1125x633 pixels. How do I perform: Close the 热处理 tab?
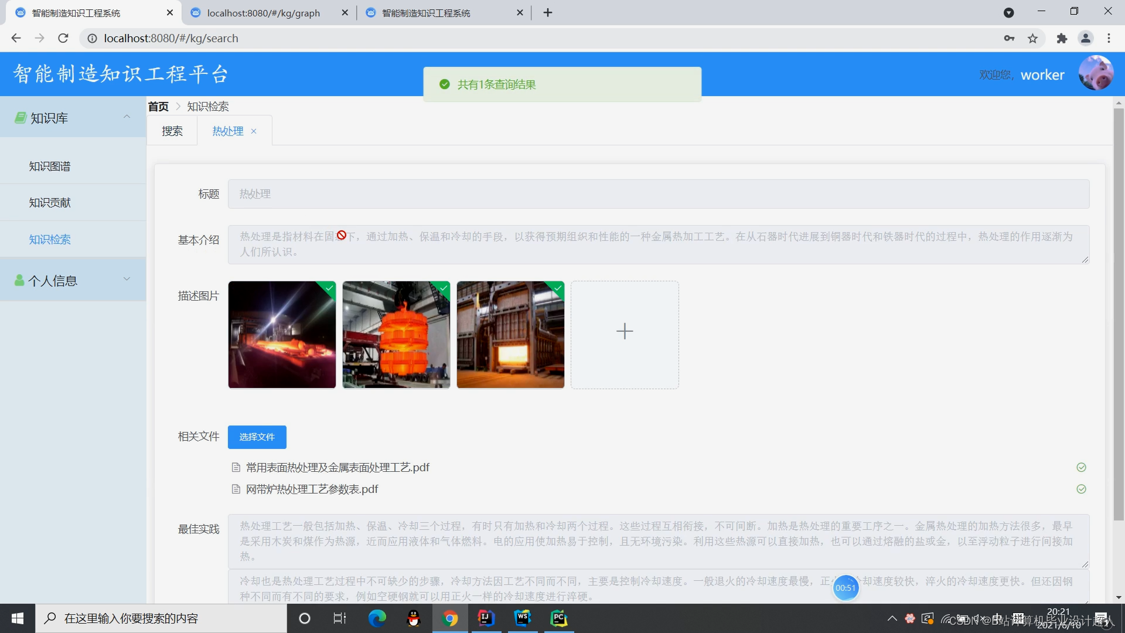click(254, 132)
